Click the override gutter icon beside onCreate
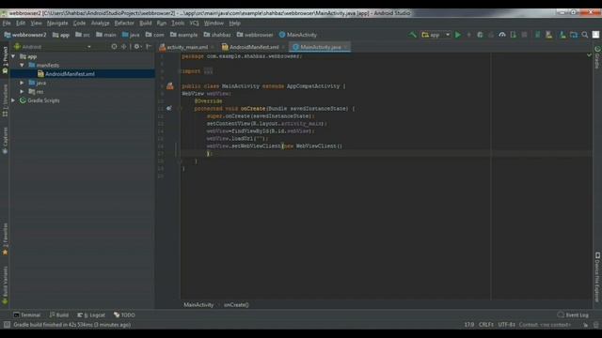This screenshot has height=338, width=602. tap(169, 109)
